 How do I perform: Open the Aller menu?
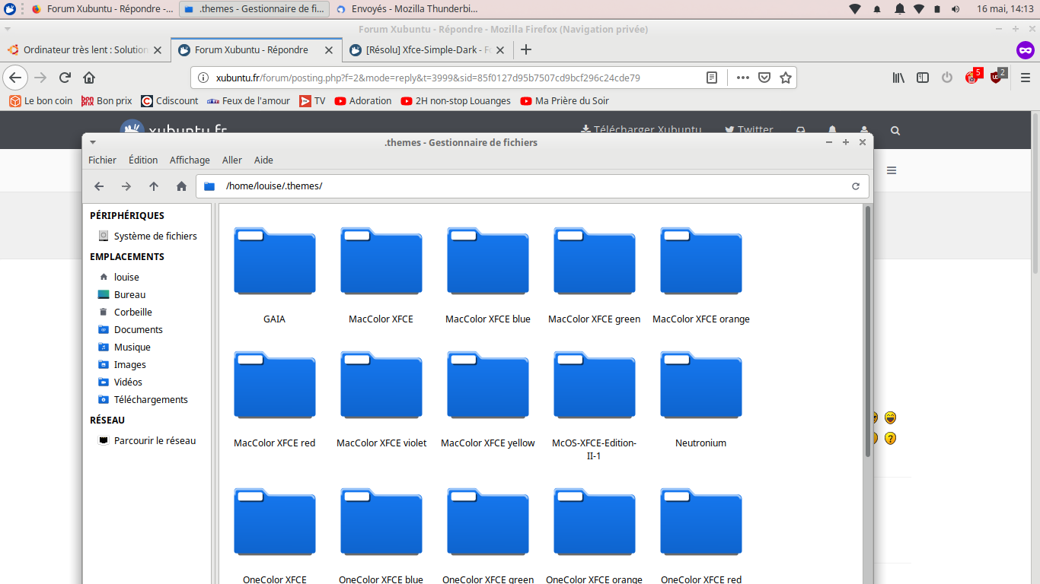(232, 160)
